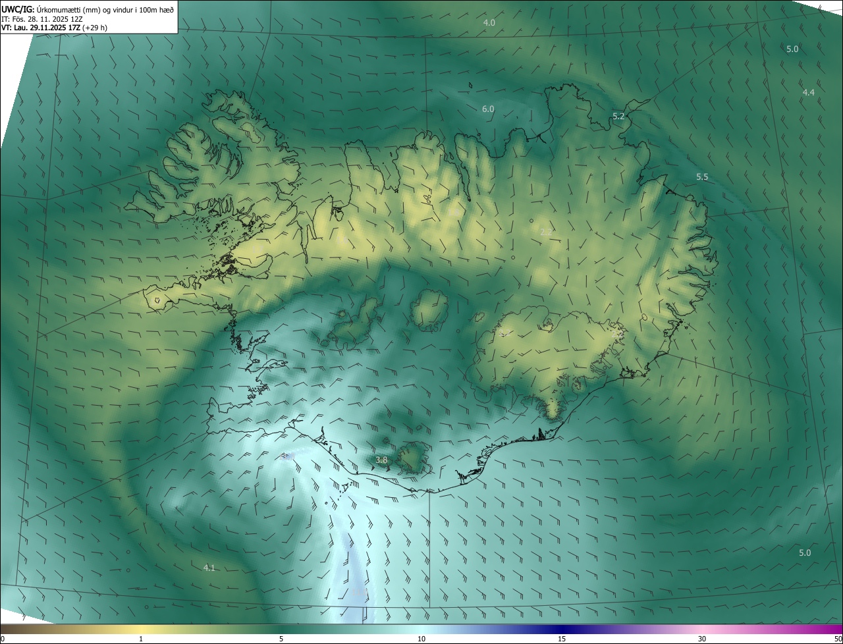Click the '50' tick on the color scale
Viewport: 843px width, 644px height.
pos(838,639)
